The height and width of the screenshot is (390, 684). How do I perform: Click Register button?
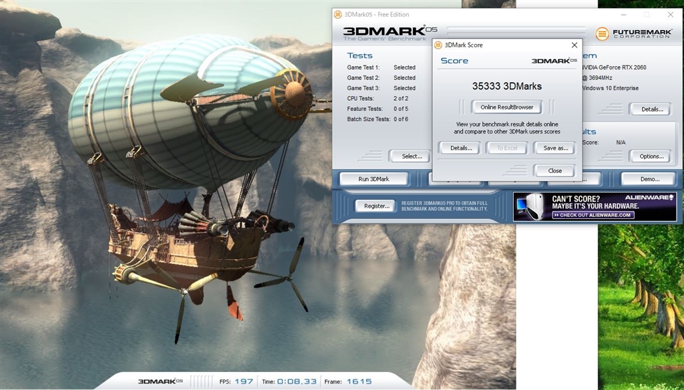[x=376, y=206]
